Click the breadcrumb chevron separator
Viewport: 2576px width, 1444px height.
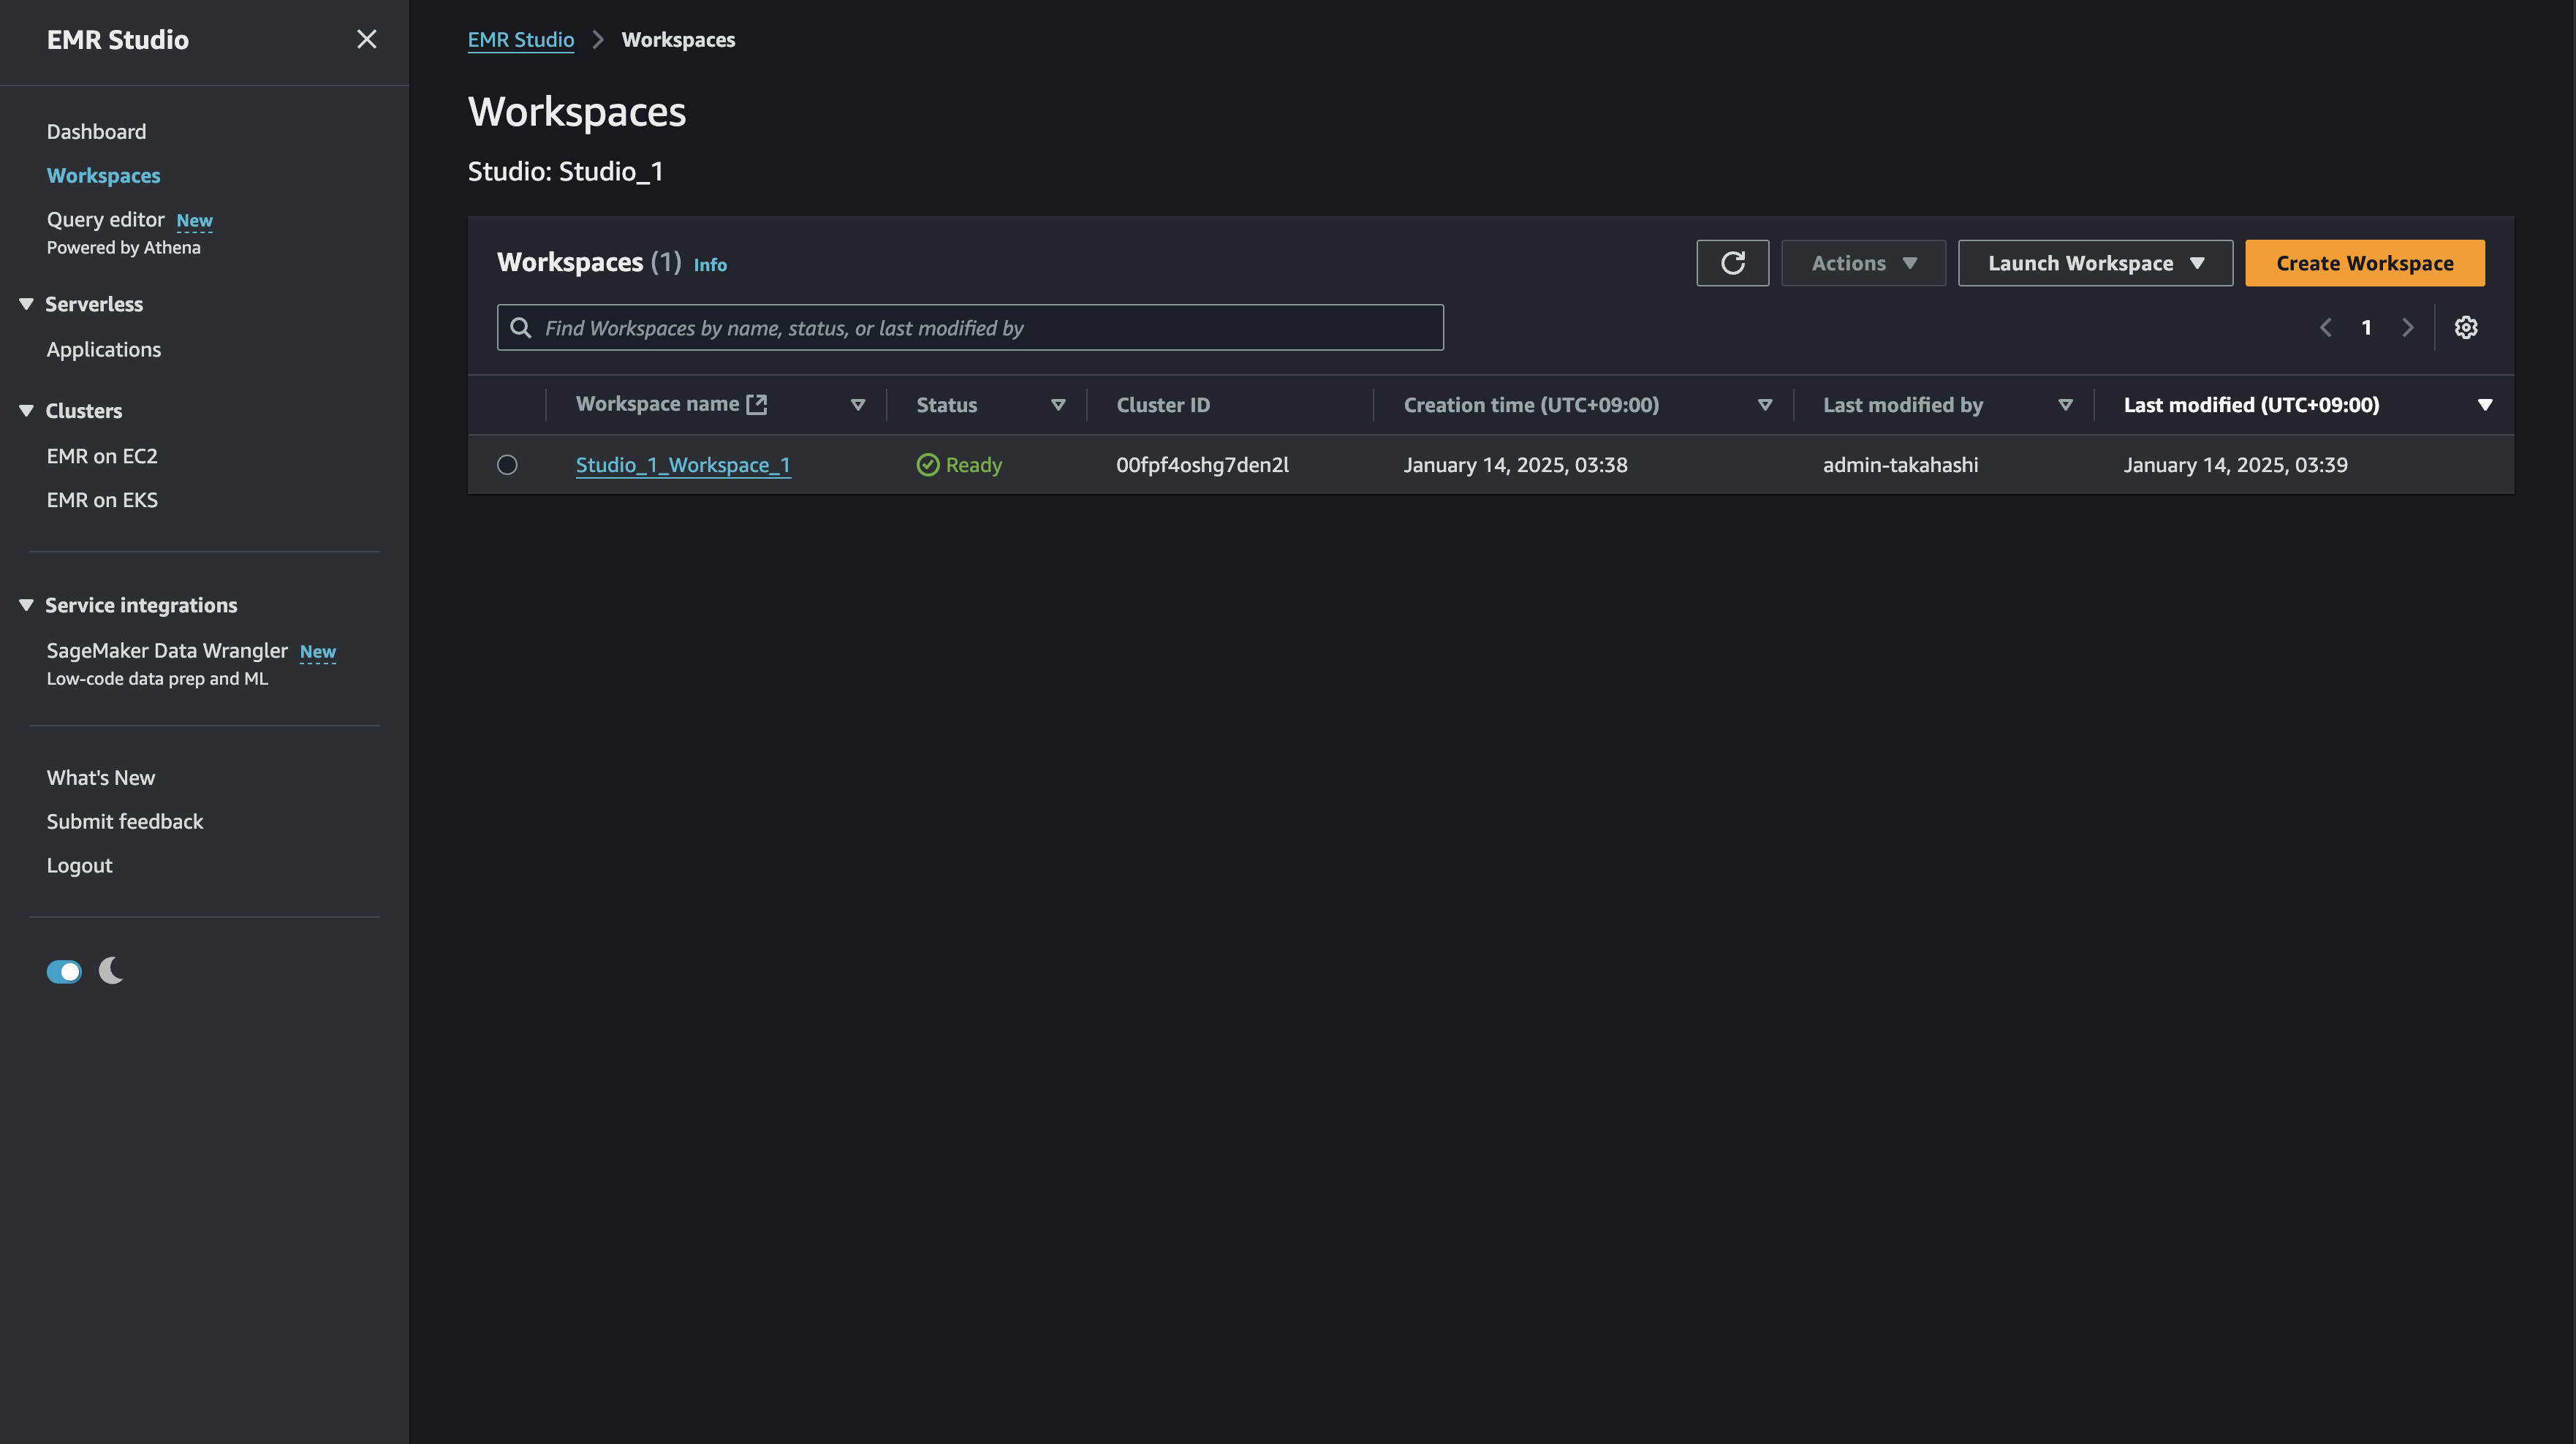coord(598,39)
